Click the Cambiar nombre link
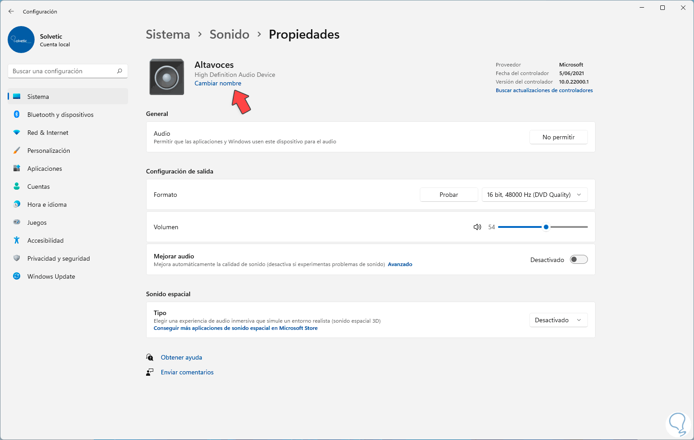694x440 pixels. [218, 83]
